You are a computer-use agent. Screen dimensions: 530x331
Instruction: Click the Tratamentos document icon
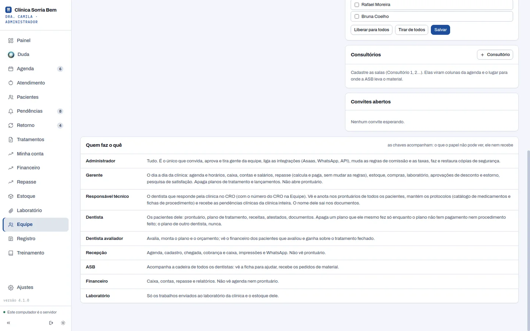pos(11,140)
